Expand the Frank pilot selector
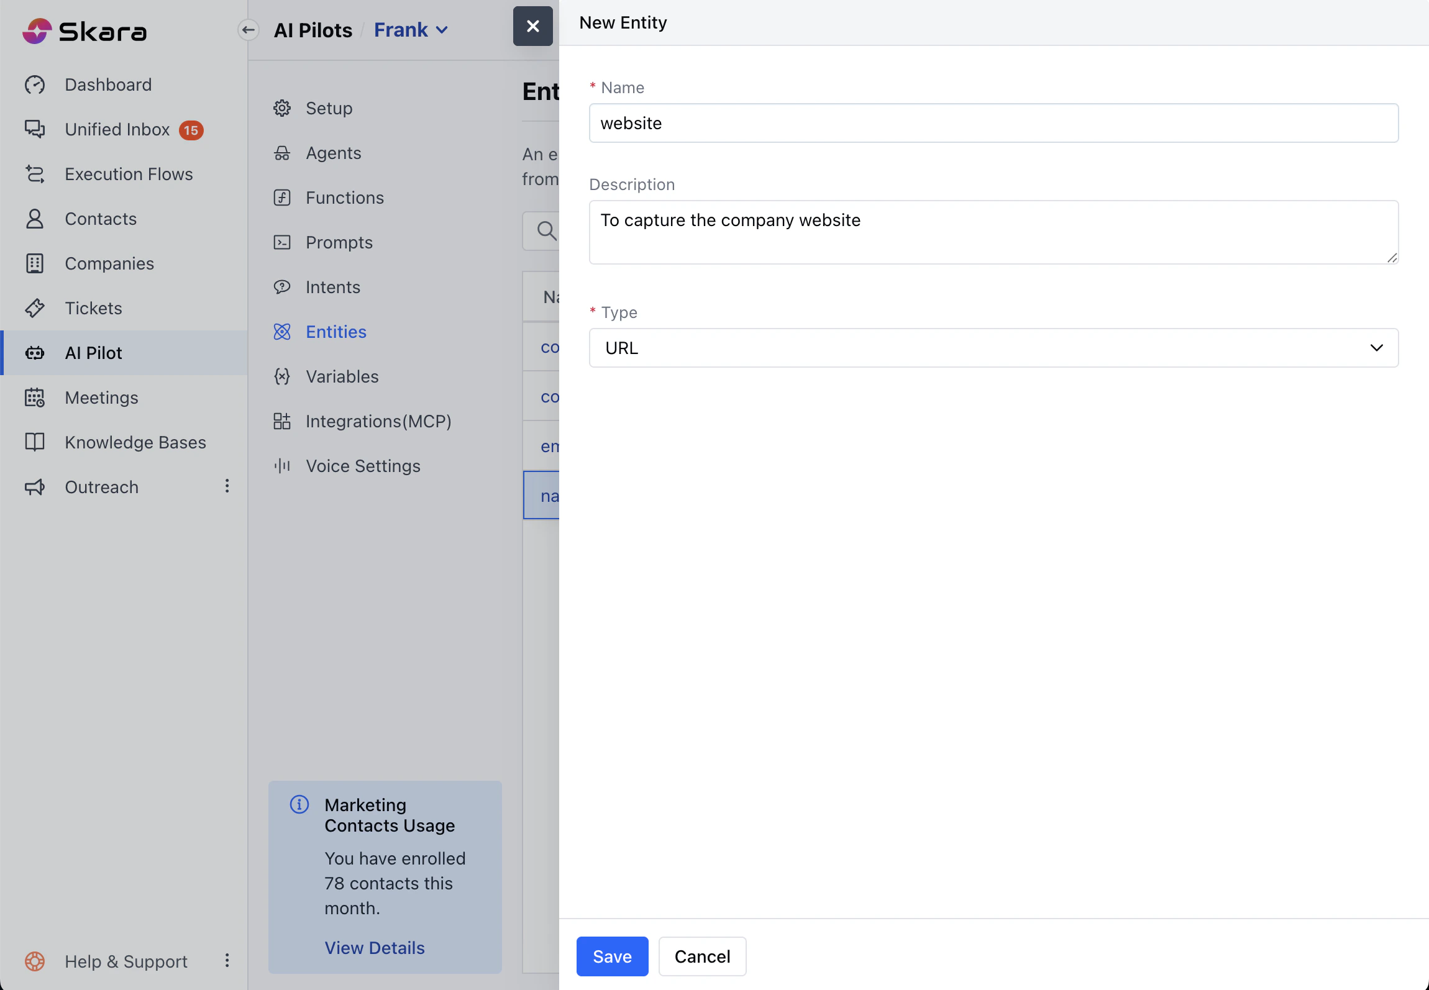1429x990 pixels. pyautogui.click(x=411, y=30)
